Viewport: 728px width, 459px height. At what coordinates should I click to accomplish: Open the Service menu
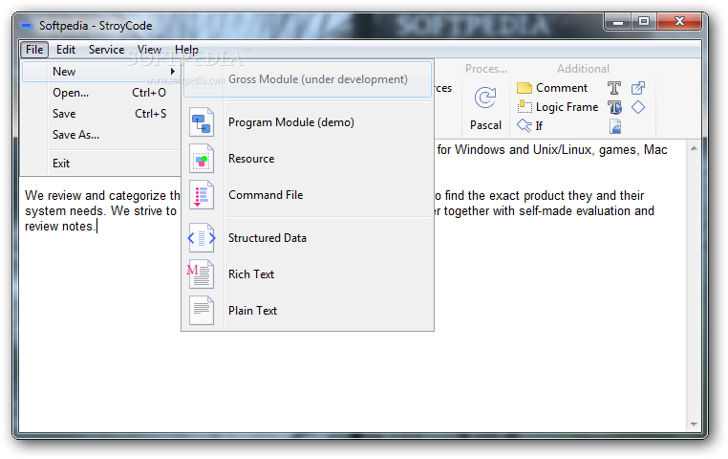(x=106, y=50)
